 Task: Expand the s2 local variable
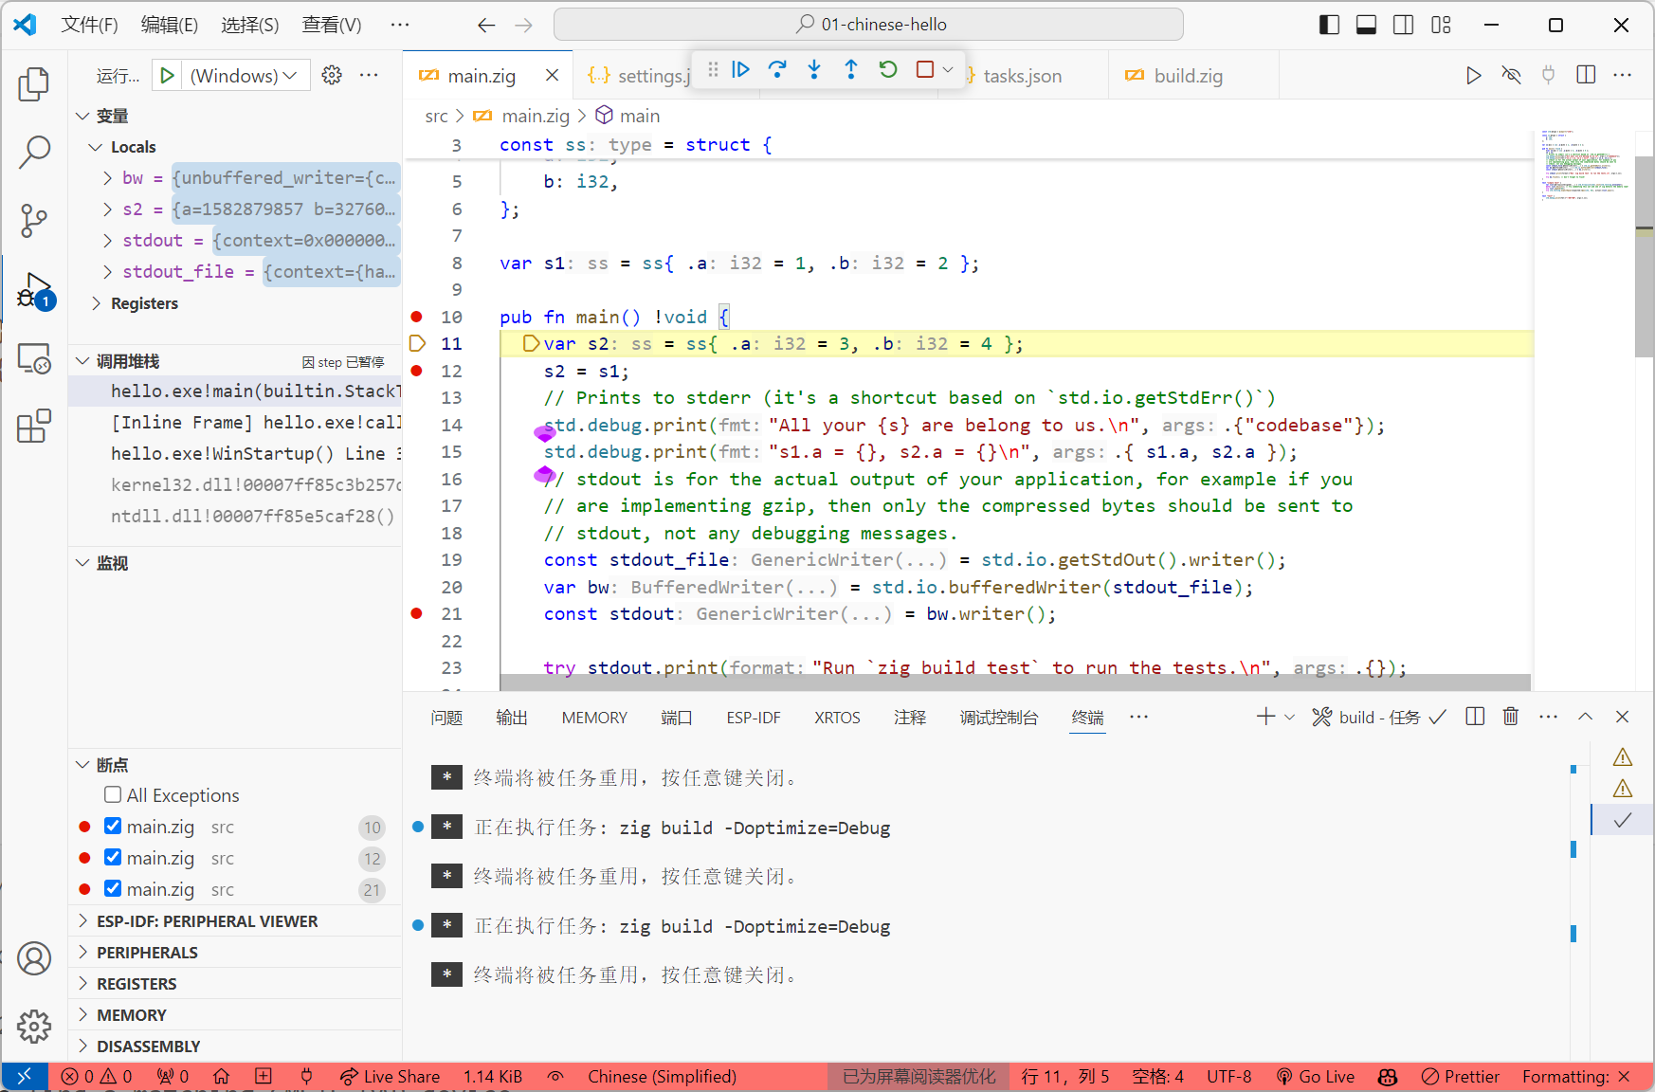pos(108,209)
